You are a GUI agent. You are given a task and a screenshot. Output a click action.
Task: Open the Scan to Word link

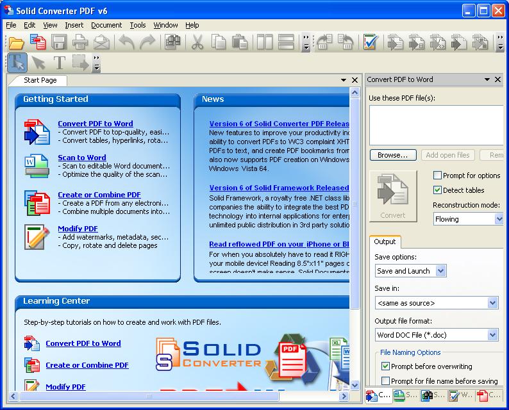click(82, 158)
